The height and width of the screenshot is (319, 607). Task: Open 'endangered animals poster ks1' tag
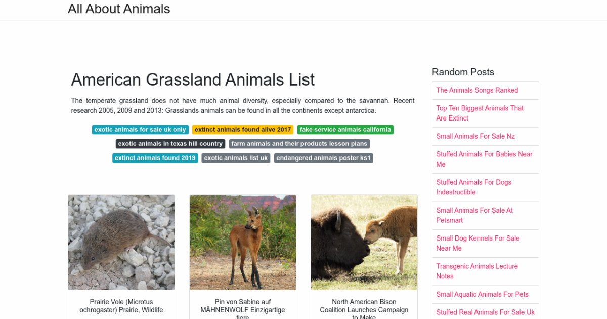(324, 158)
